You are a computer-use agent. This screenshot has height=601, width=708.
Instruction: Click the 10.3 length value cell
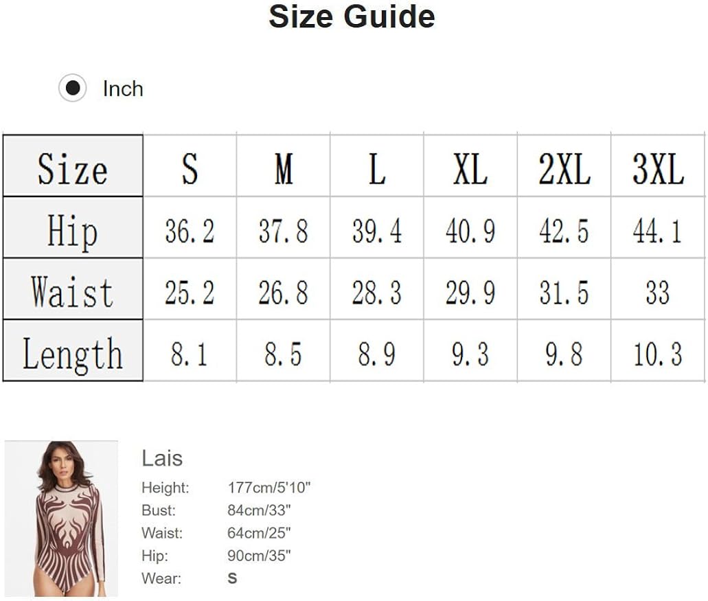coord(658,354)
